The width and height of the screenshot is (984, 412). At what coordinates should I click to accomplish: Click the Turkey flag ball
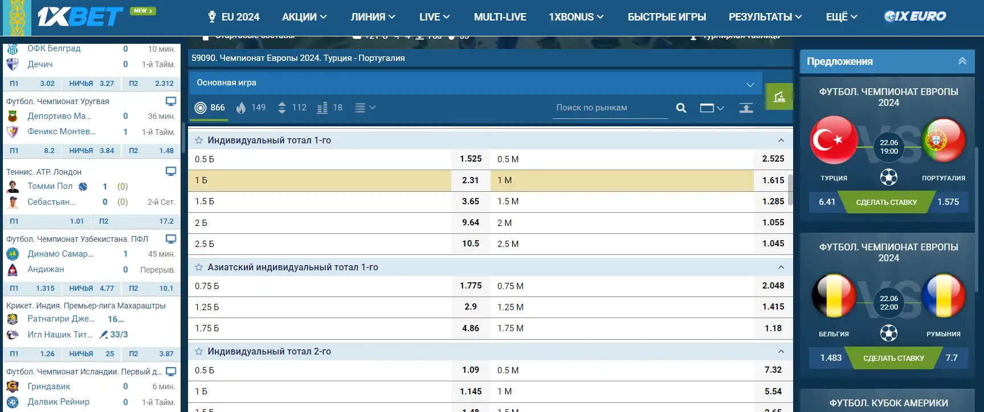[x=834, y=140]
